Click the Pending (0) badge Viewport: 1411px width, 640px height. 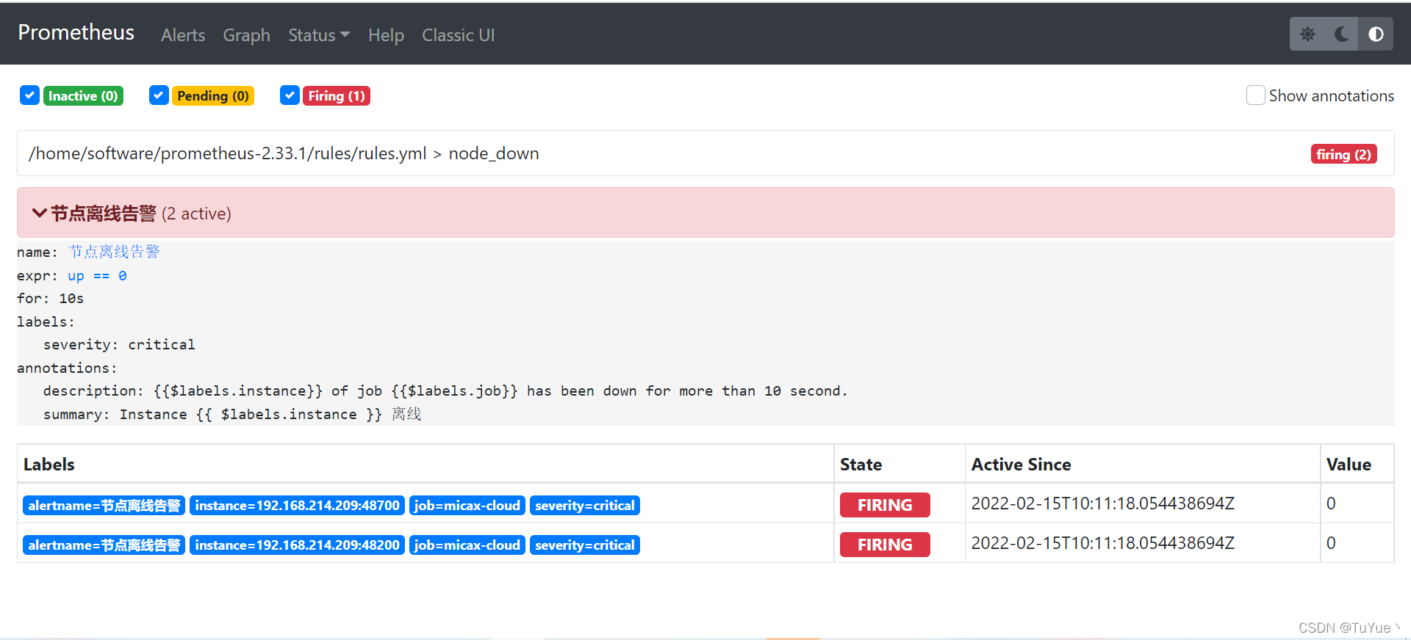click(213, 95)
